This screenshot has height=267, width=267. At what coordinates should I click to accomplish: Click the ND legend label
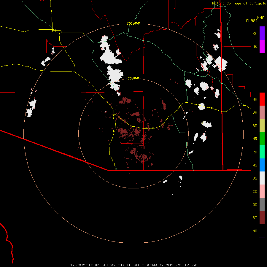[x=255, y=231]
